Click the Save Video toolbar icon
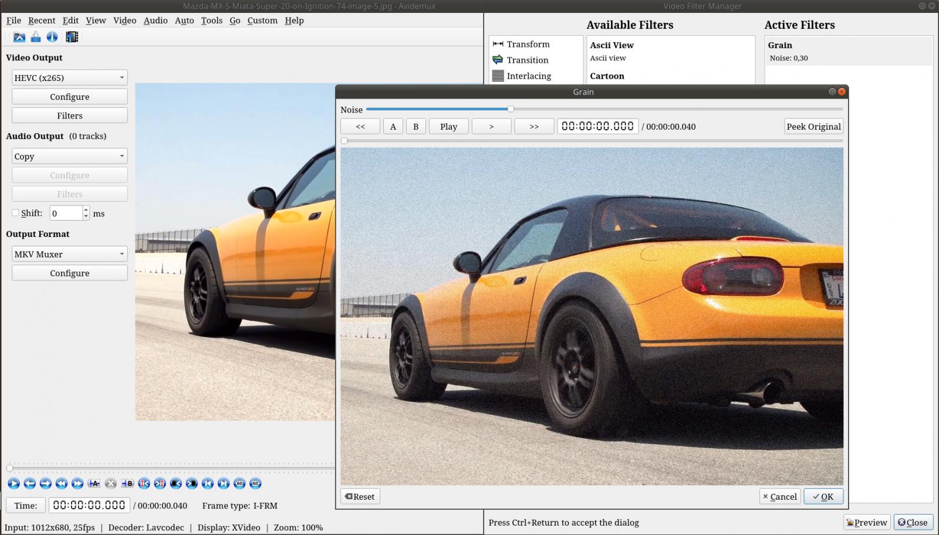 pyautogui.click(x=36, y=37)
